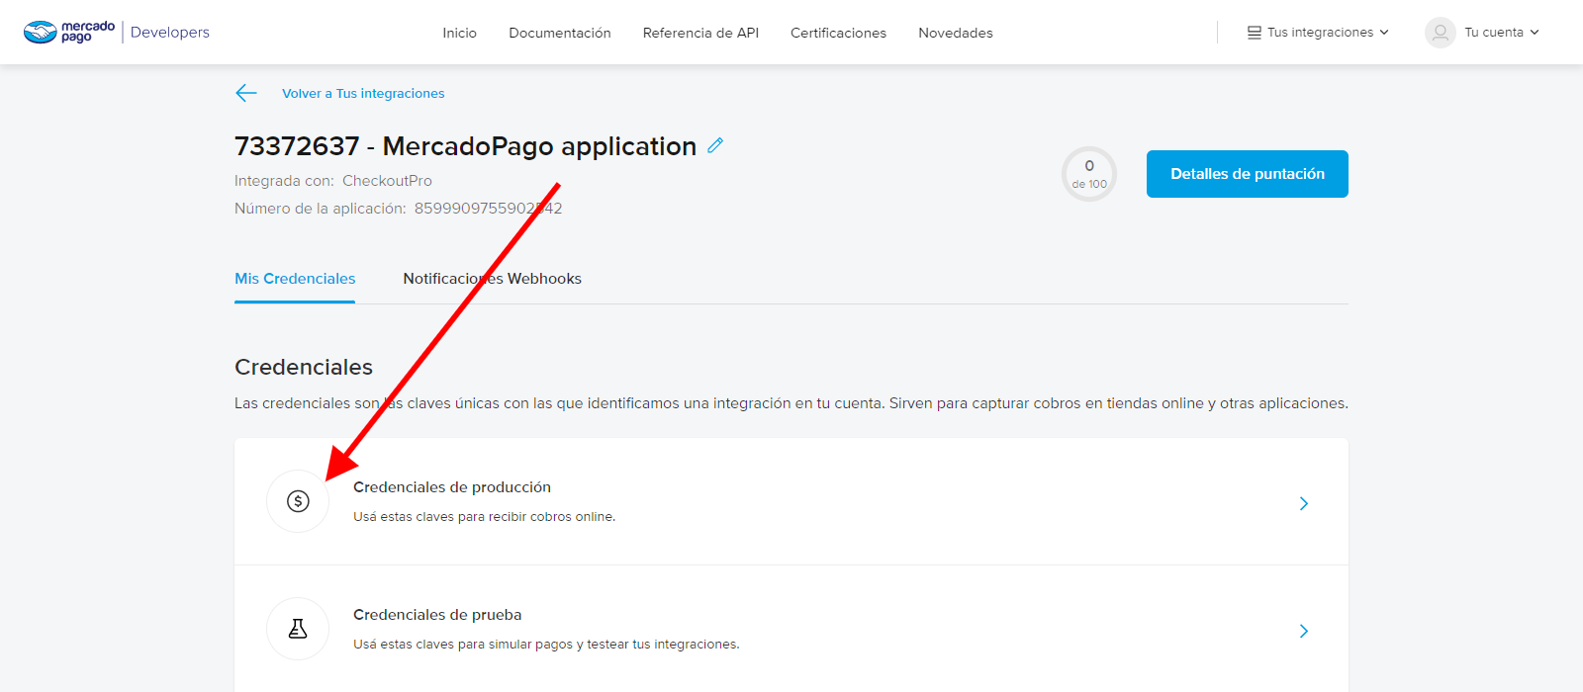Open production credentials via right chevron
The image size is (1583, 692).
1303,503
